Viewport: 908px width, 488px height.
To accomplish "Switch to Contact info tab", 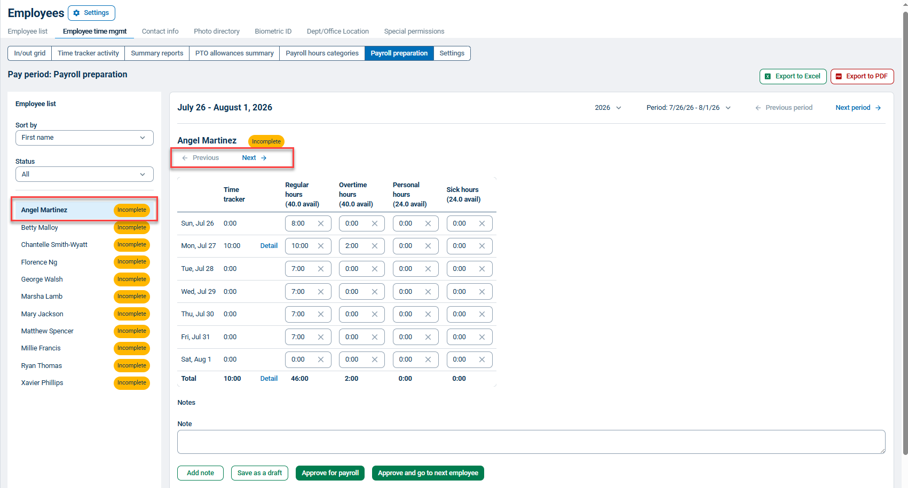I will pyautogui.click(x=160, y=31).
